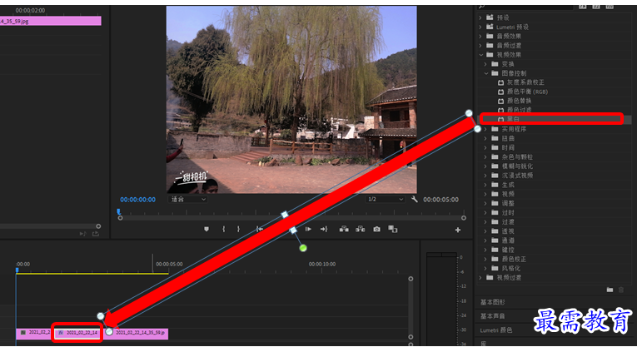Open the 基本声音 panel tab
Screen dimensions: 637x347
tap(493, 316)
